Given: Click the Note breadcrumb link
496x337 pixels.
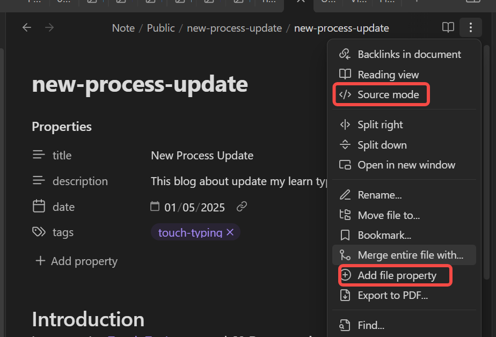Looking at the screenshot, I should tap(123, 28).
